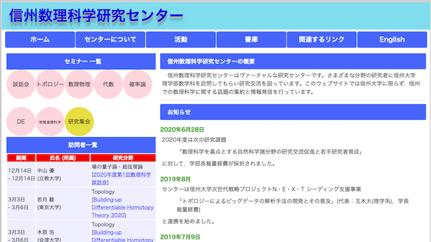Open the トポロジー seminar circle
The width and height of the screenshot is (431, 242).
(50, 84)
